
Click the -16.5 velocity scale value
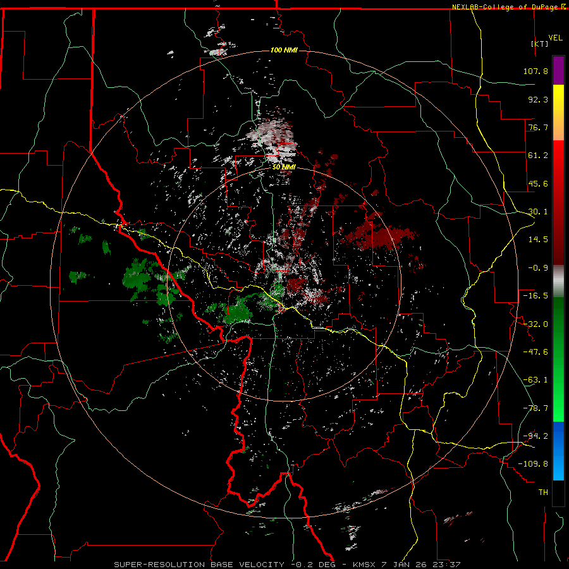535,296
